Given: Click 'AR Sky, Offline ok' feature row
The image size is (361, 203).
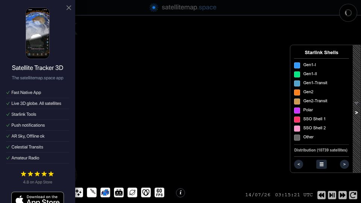Looking at the screenshot, I should click(38, 136).
